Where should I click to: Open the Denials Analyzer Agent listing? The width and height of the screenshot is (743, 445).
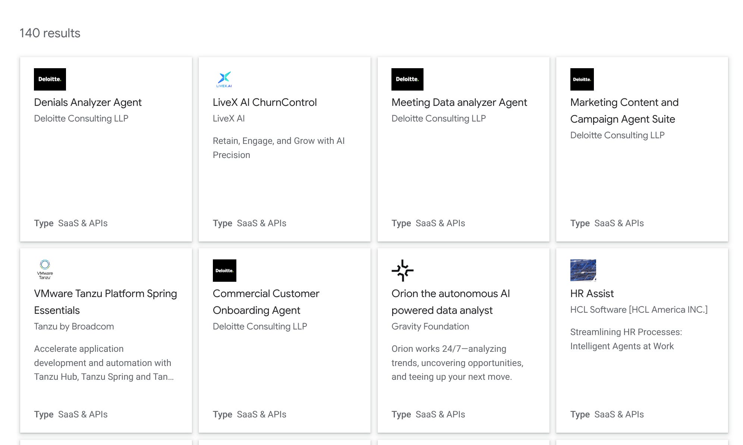click(88, 102)
